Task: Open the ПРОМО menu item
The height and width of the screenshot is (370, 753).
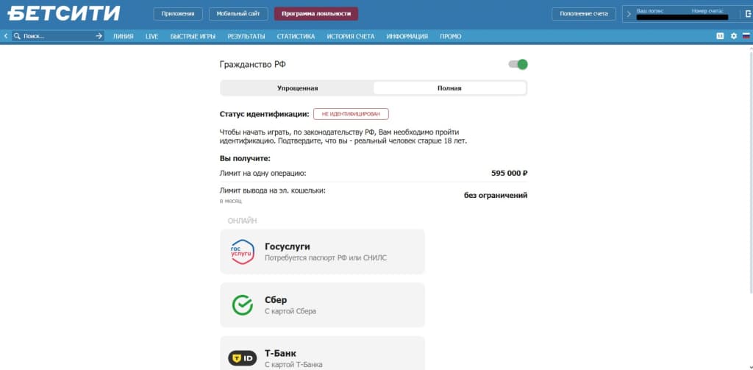Action: tap(451, 37)
